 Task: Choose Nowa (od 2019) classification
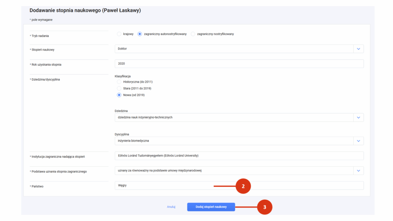pyautogui.click(x=119, y=95)
